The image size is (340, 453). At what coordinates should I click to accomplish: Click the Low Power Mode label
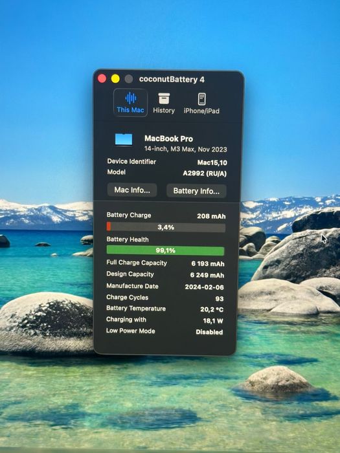coord(130,331)
